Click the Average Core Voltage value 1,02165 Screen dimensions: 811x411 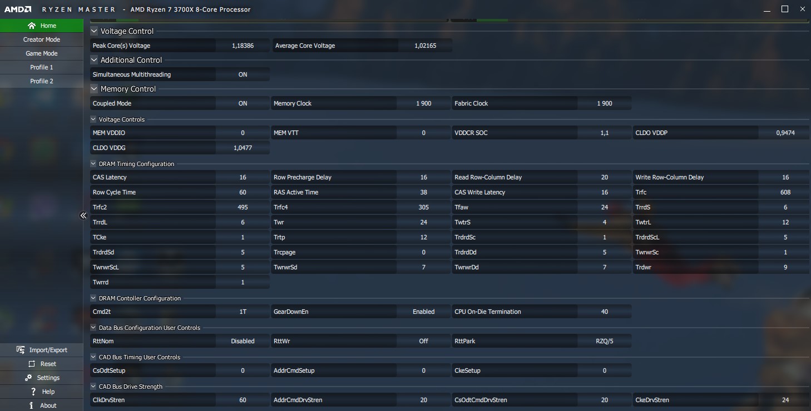[425, 46]
